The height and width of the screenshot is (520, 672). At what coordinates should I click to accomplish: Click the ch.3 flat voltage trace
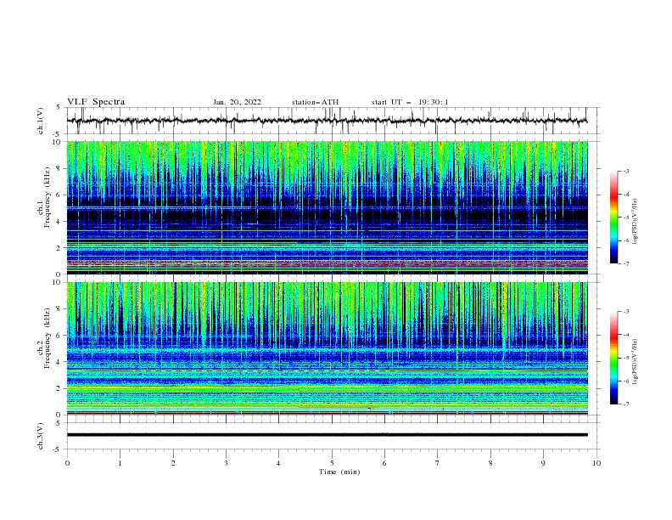point(327,435)
